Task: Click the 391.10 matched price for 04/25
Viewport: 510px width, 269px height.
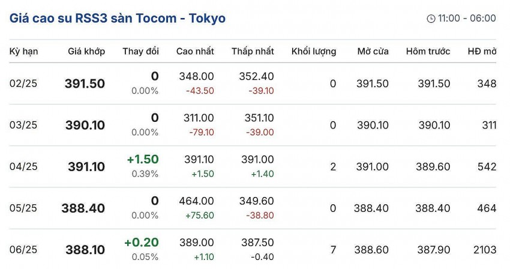Action: [x=85, y=167]
